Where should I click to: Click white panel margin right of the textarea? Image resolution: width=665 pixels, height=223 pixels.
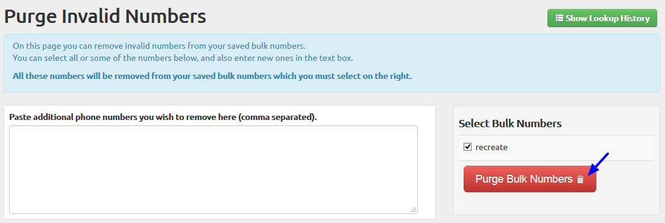click(x=426, y=169)
